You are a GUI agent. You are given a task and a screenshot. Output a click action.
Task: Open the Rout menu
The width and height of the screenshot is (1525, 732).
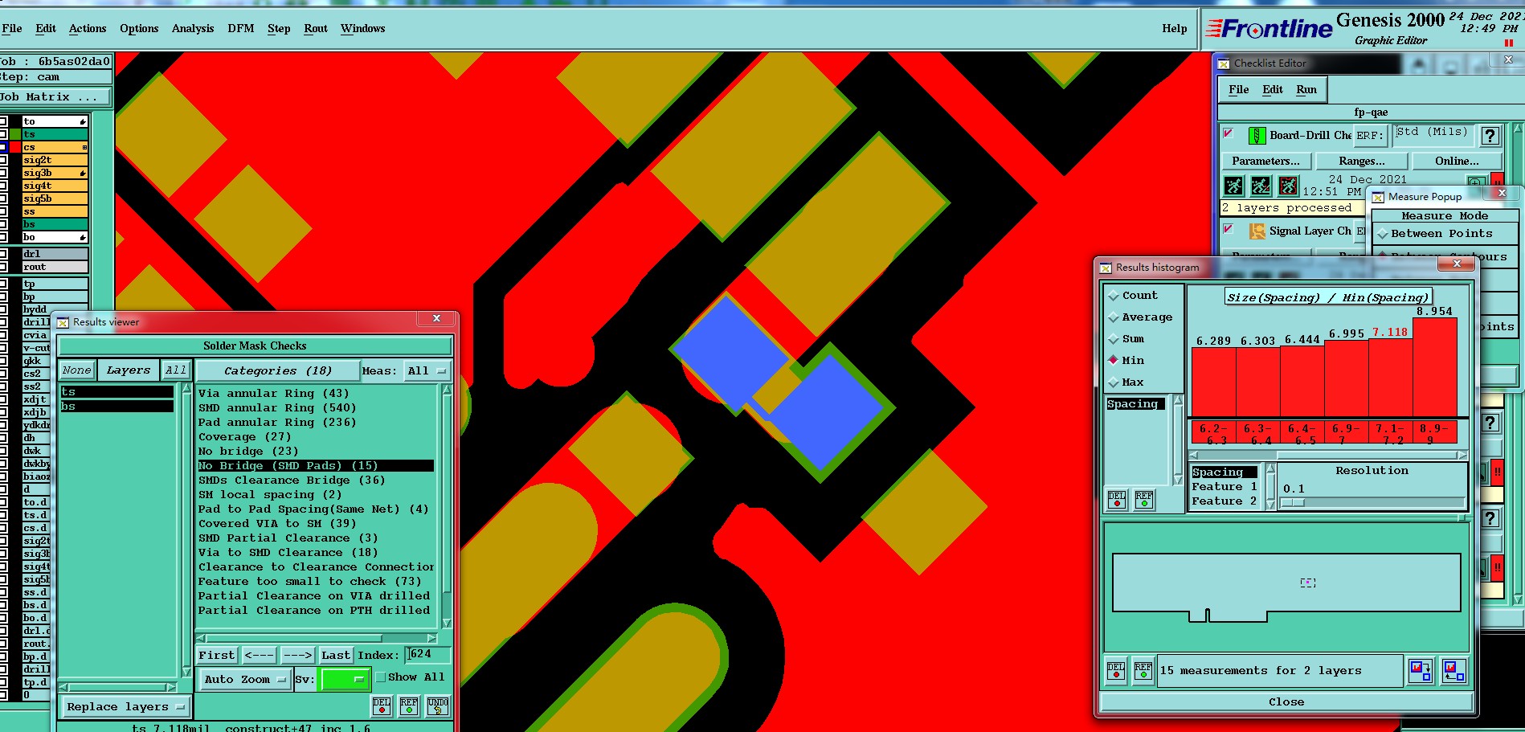(x=316, y=28)
